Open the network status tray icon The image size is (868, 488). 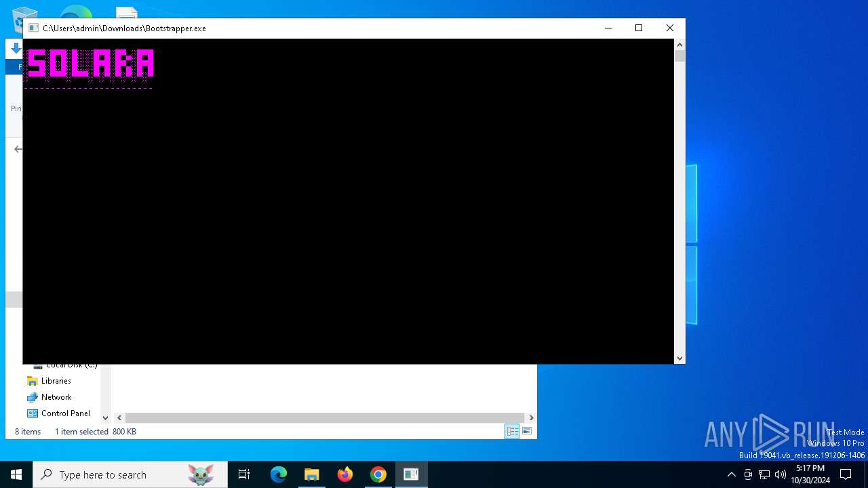(764, 474)
